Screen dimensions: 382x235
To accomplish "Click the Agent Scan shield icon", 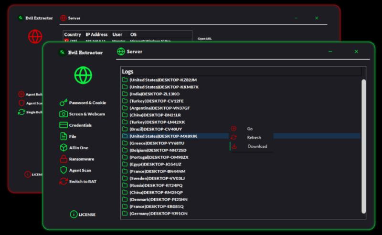I will click(63, 170).
